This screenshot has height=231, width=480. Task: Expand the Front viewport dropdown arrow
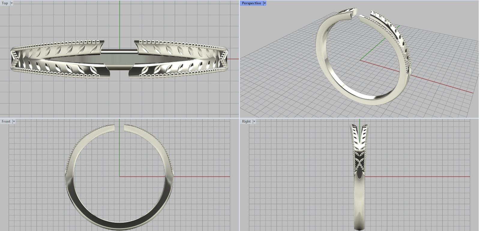[14, 121]
